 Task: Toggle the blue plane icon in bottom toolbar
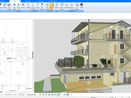pyautogui.click(x=59, y=95)
